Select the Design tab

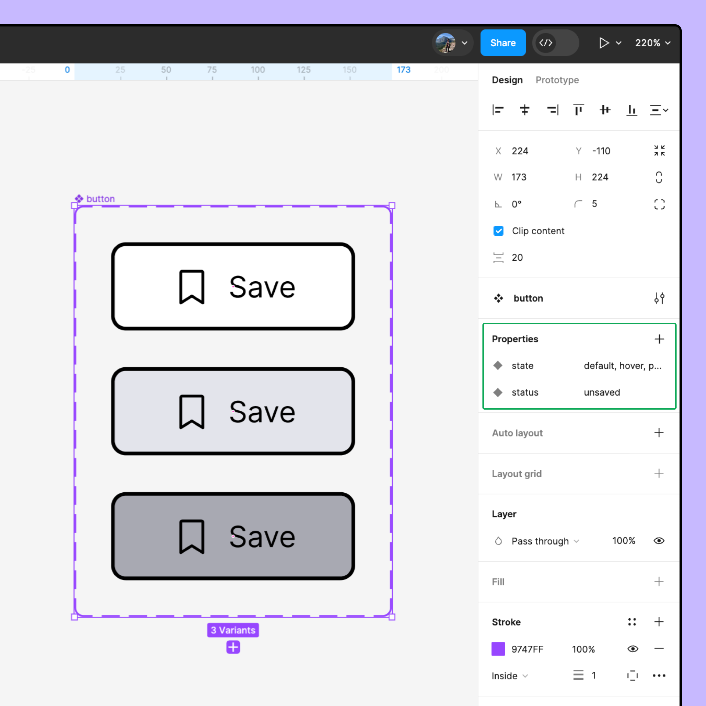tap(507, 80)
